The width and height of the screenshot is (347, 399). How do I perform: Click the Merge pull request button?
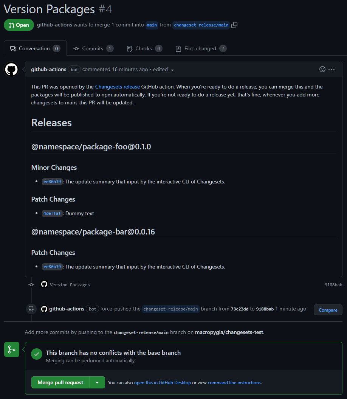click(60, 382)
